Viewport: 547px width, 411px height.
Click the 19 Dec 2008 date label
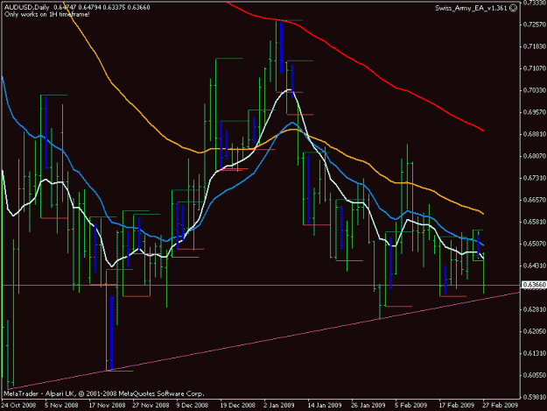237,405
